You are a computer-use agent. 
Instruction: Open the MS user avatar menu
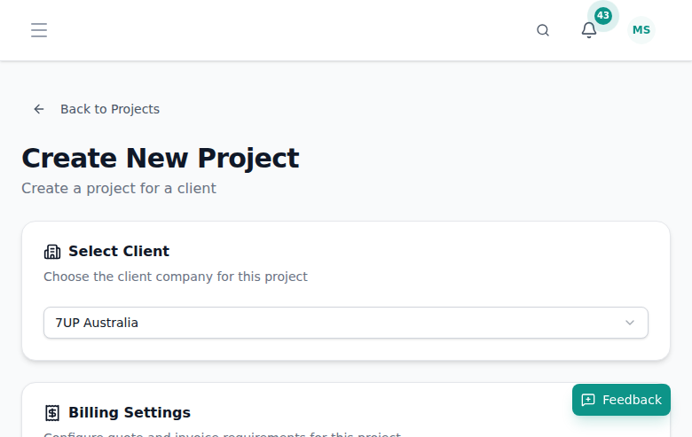[x=641, y=30]
